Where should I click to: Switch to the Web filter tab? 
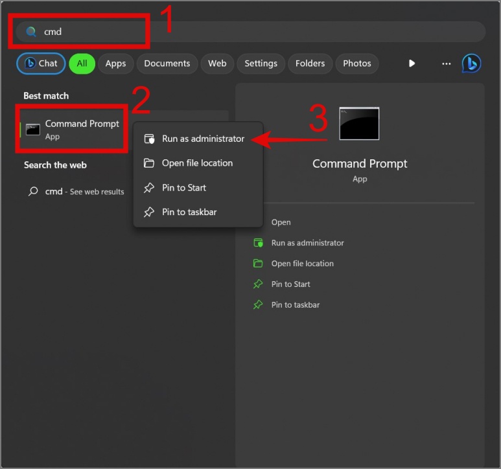pyautogui.click(x=217, y=63)
